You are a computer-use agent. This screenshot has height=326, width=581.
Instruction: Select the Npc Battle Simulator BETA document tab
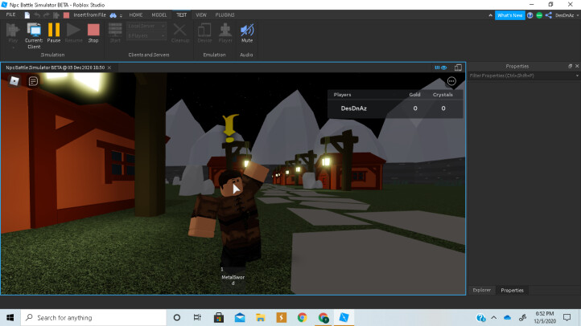tap(56, 67)
